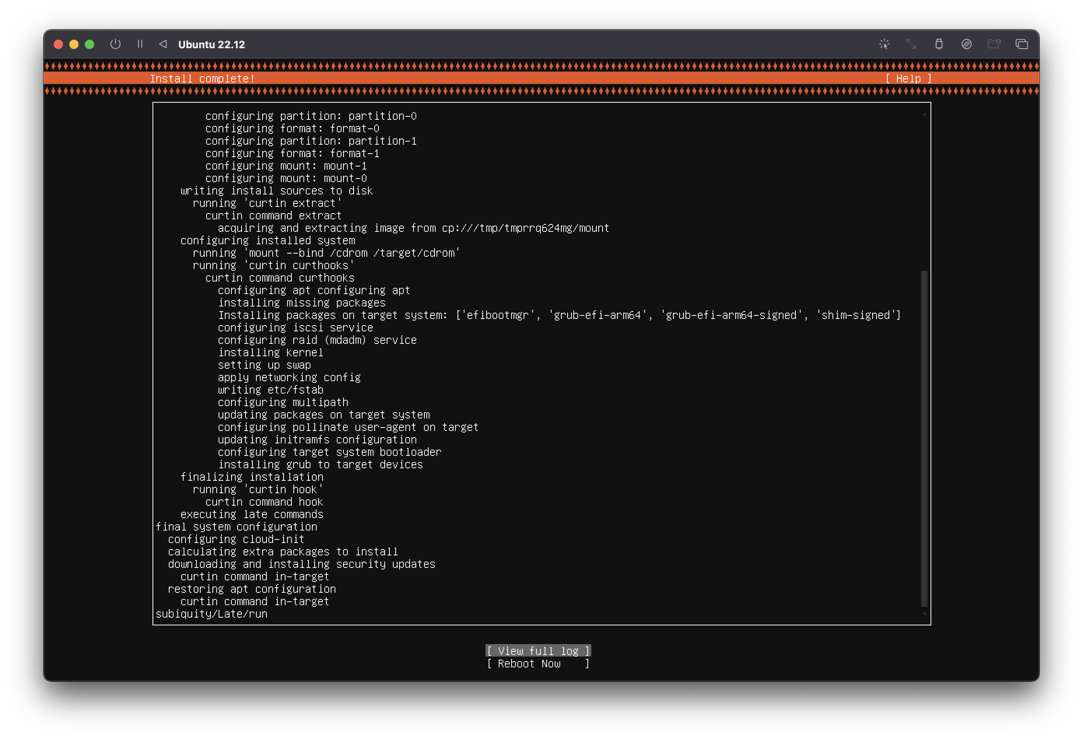Click the red close window button
This screenshot has height=739, width=1083.
tap(58, 44)
